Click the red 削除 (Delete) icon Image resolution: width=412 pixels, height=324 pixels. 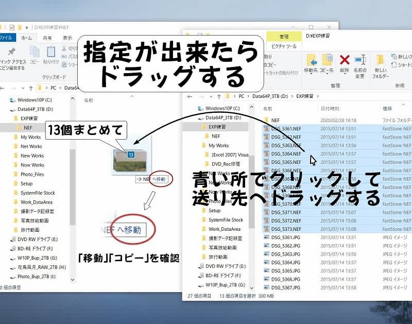click(x=345, y=60)
